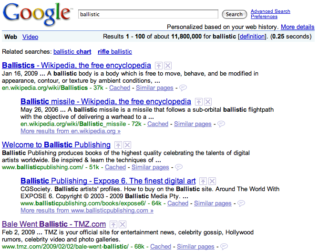The image size is (318, 251).
Task: Open Ballistic missile - Wikipedia result title
Action: point(106,102)
